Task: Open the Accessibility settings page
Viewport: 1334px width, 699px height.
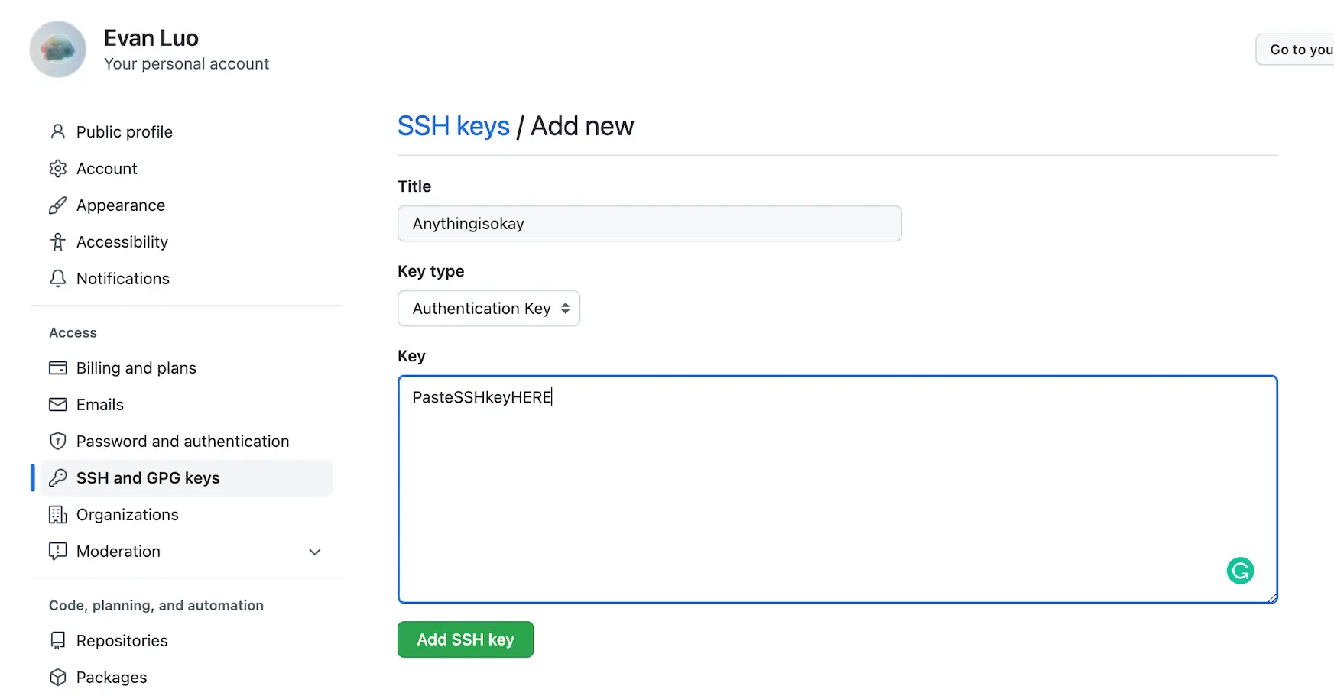Action: [x=122, y=241]
